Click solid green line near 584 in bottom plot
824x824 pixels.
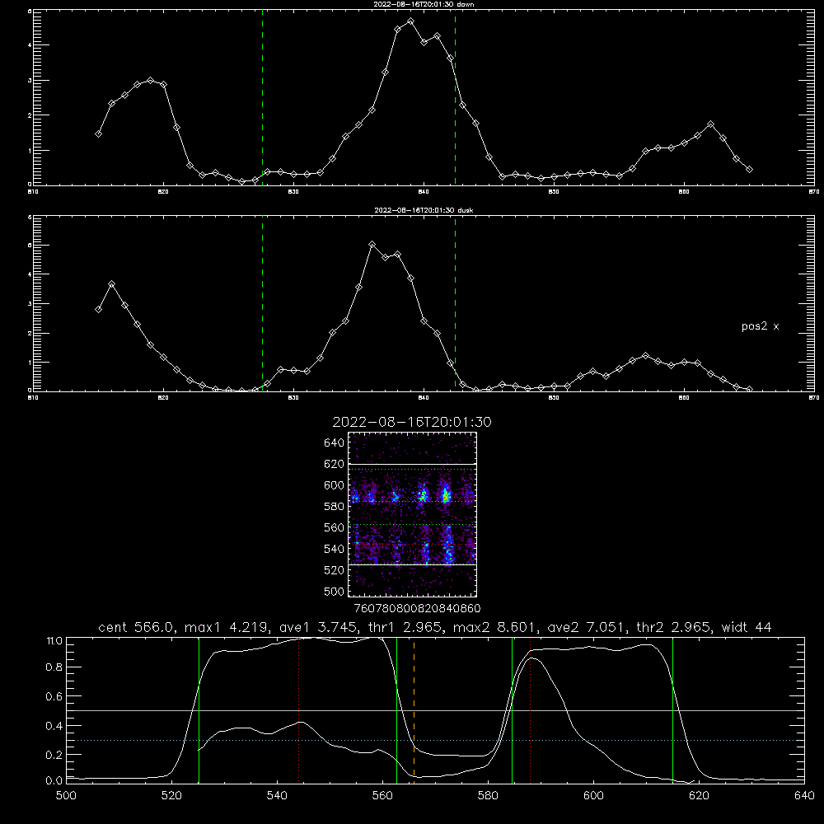(x=512, y=709)
